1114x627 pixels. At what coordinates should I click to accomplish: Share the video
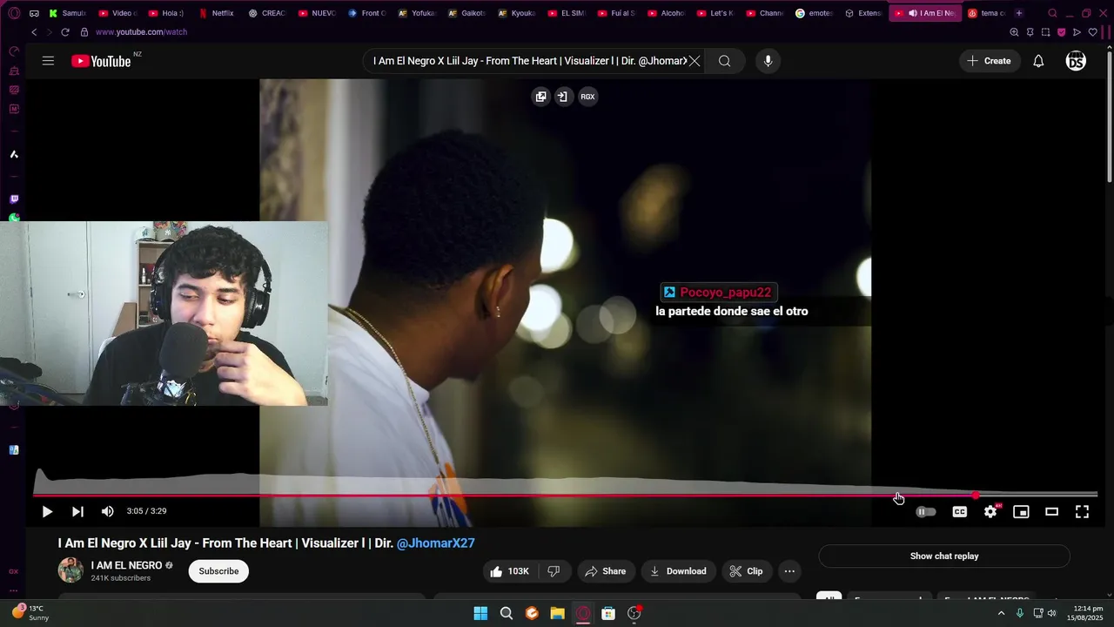606,571
